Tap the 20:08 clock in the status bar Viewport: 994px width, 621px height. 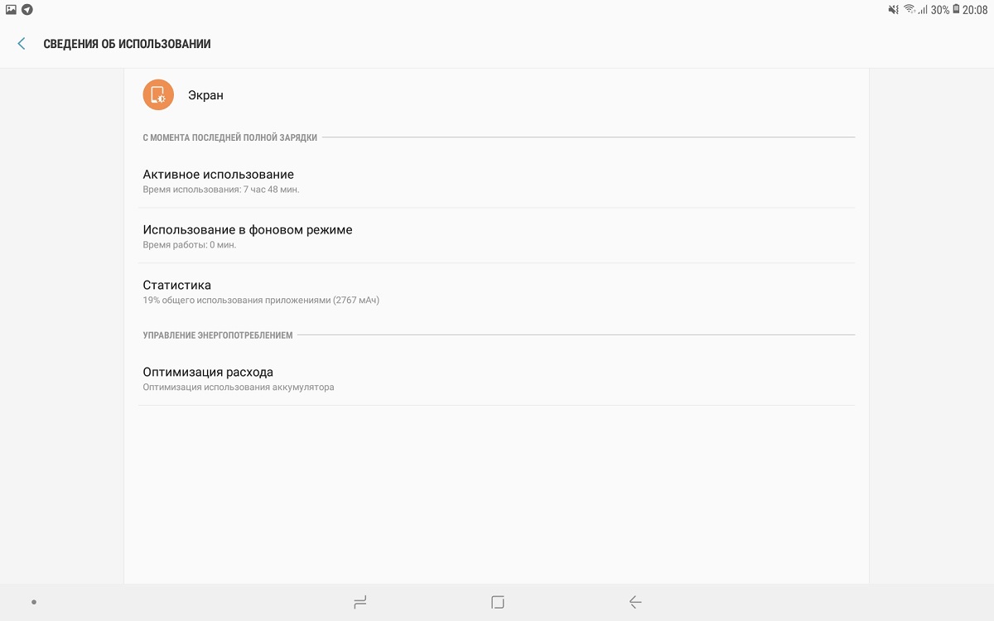[975, 10]
